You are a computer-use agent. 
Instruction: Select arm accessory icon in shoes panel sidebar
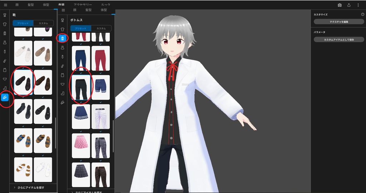(5, 61)
